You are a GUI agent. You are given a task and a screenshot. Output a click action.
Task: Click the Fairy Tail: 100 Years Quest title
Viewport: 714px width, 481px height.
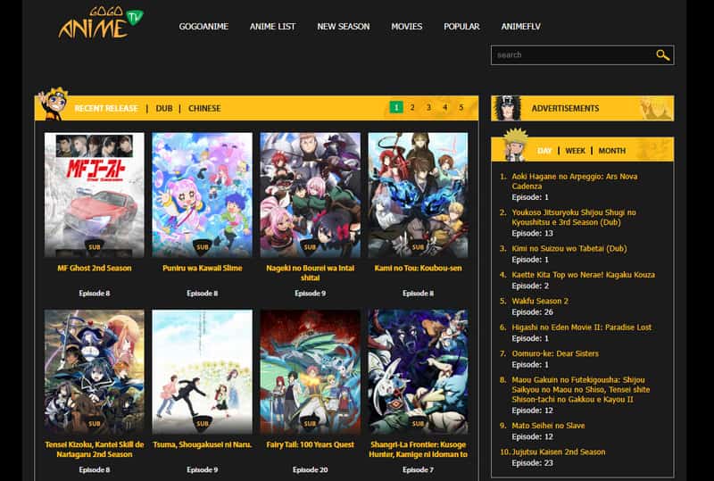coord(310,444)
